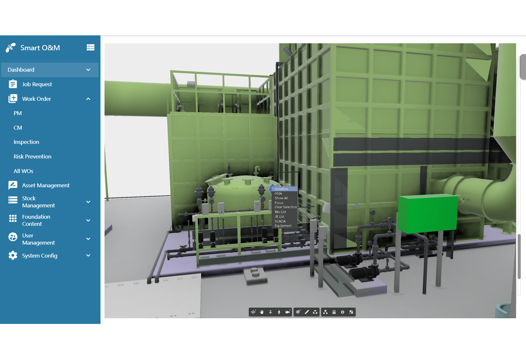526x359 pixels.
Task: Open the Properties panel icon
Action: click(334, 312)
